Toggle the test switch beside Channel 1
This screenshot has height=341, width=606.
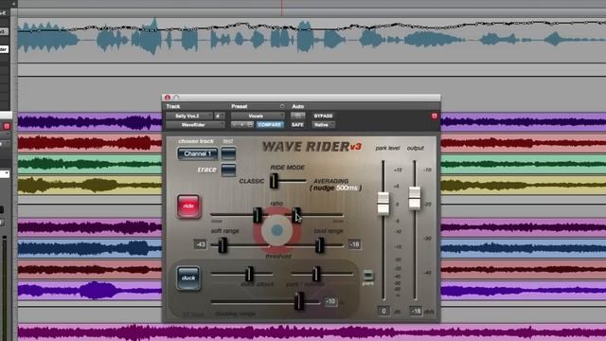(x=228, y=153)
